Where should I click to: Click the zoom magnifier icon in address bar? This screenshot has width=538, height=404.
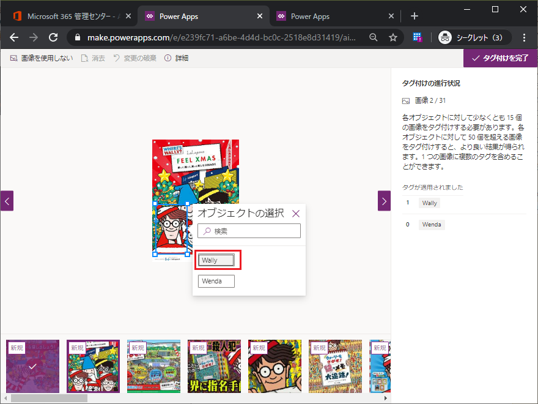click(x=374, y=37)
